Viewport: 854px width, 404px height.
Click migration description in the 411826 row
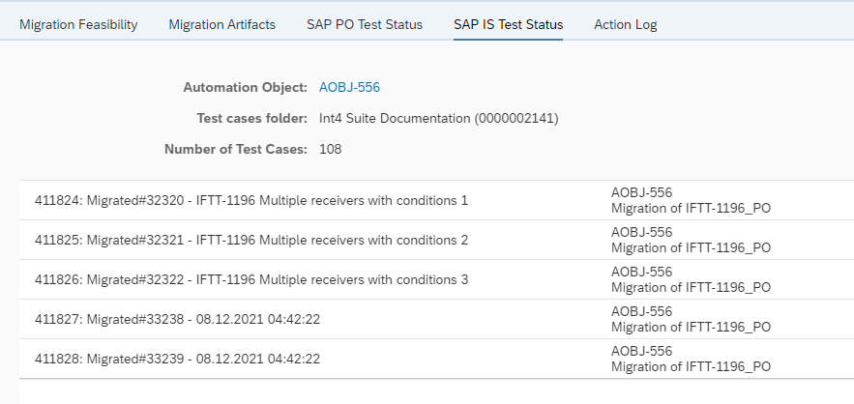coord(691,287)
